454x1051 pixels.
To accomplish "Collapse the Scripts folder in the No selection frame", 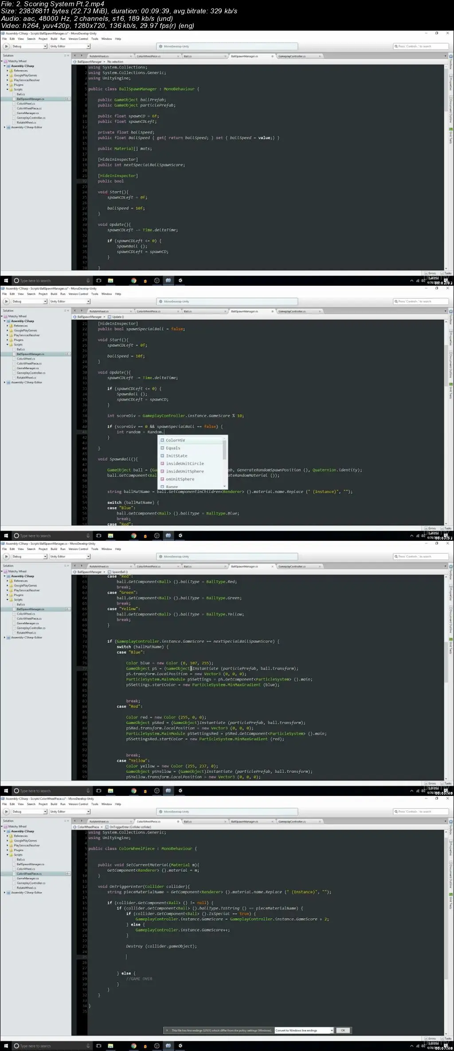I will point(8,90).
